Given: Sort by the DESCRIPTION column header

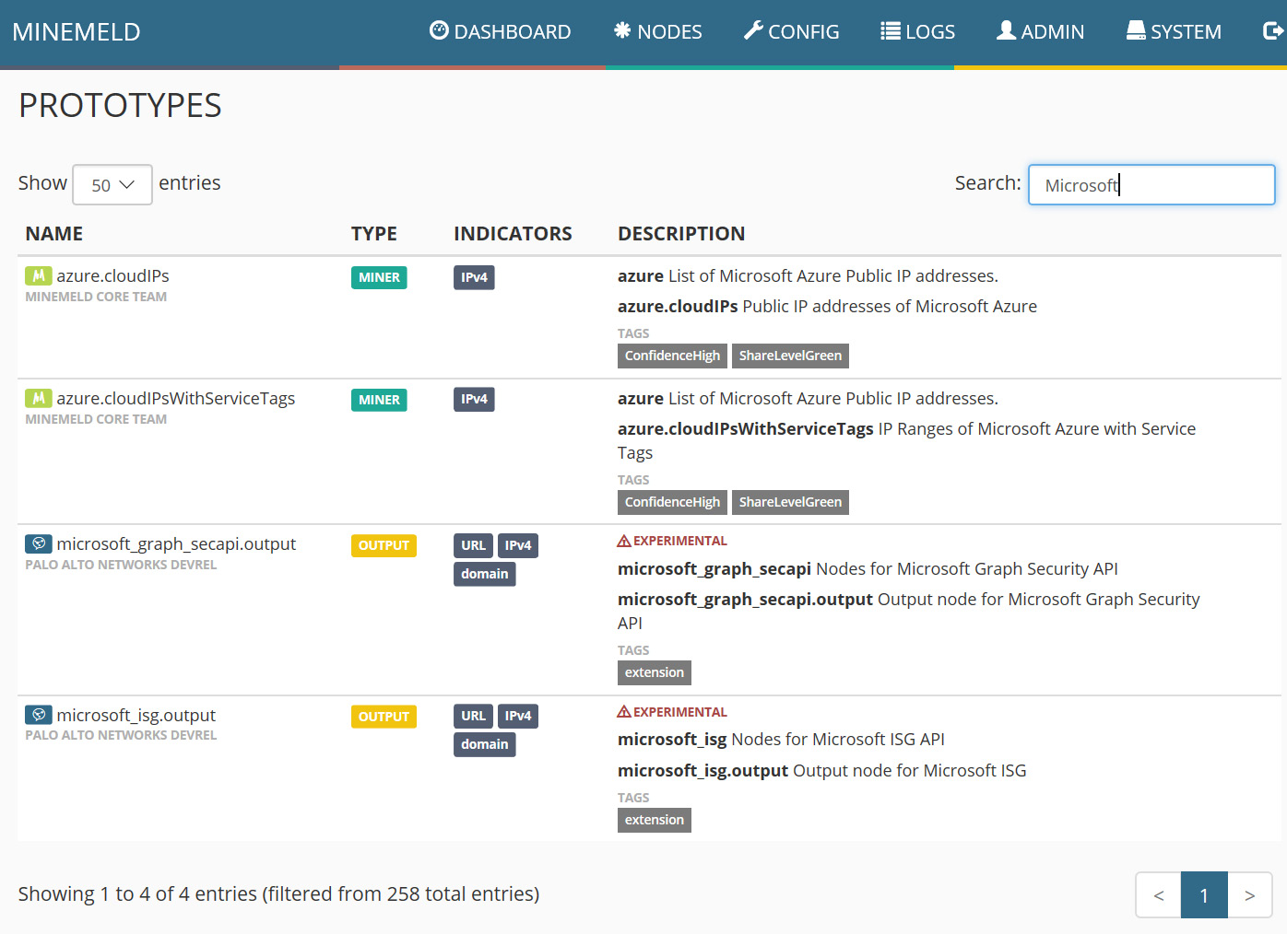Looking at the screenshot, I should [x=681, y=234].
